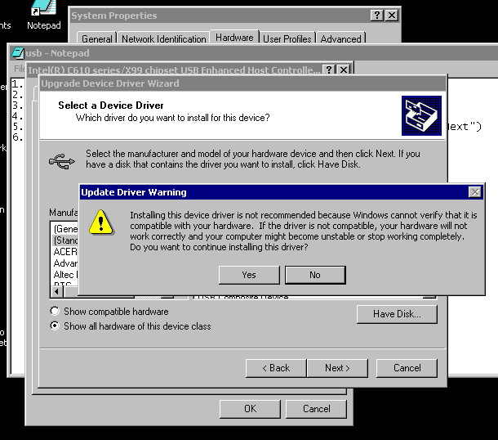Click the help button in System Properties title bar
498x440 pixels.
click(377, 16)
